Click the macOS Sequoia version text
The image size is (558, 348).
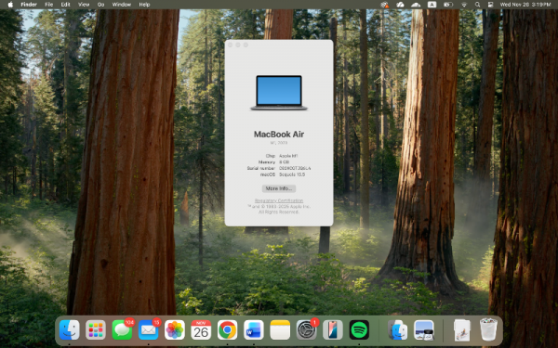pos(292,174)
